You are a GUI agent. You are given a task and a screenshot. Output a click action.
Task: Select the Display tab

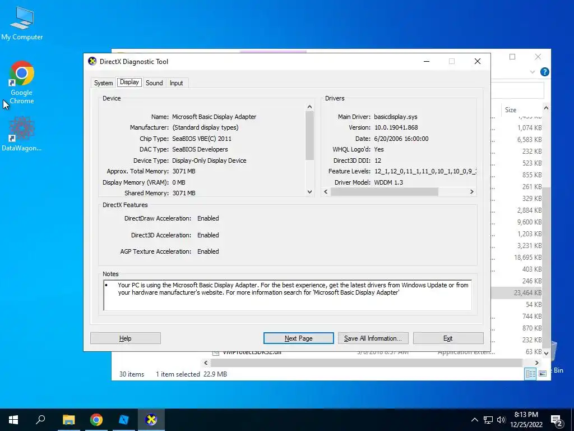[x=129, y=82]
